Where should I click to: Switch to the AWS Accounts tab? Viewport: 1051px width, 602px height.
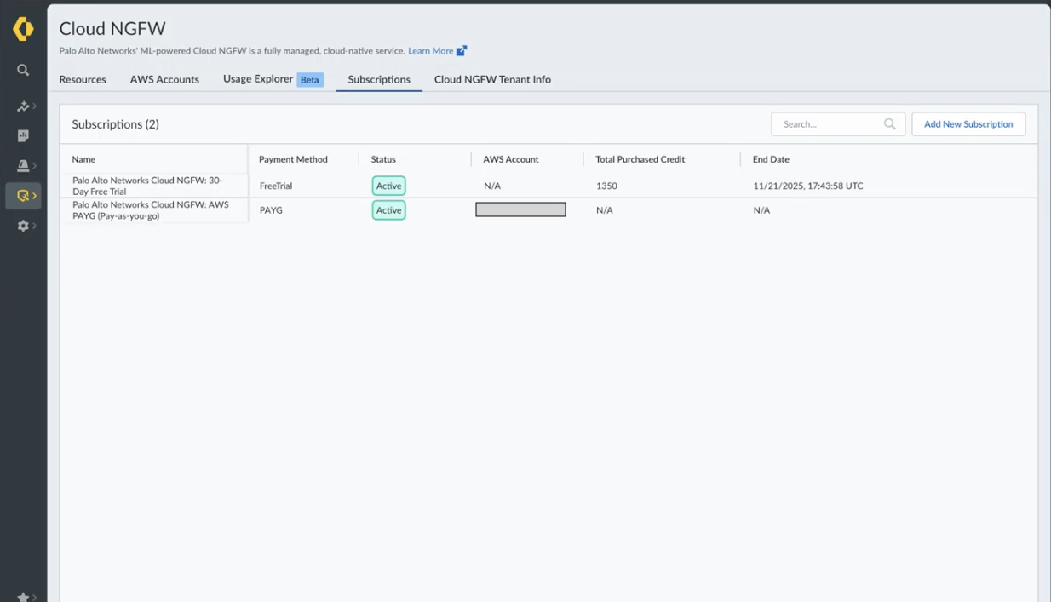coord(164,79)
